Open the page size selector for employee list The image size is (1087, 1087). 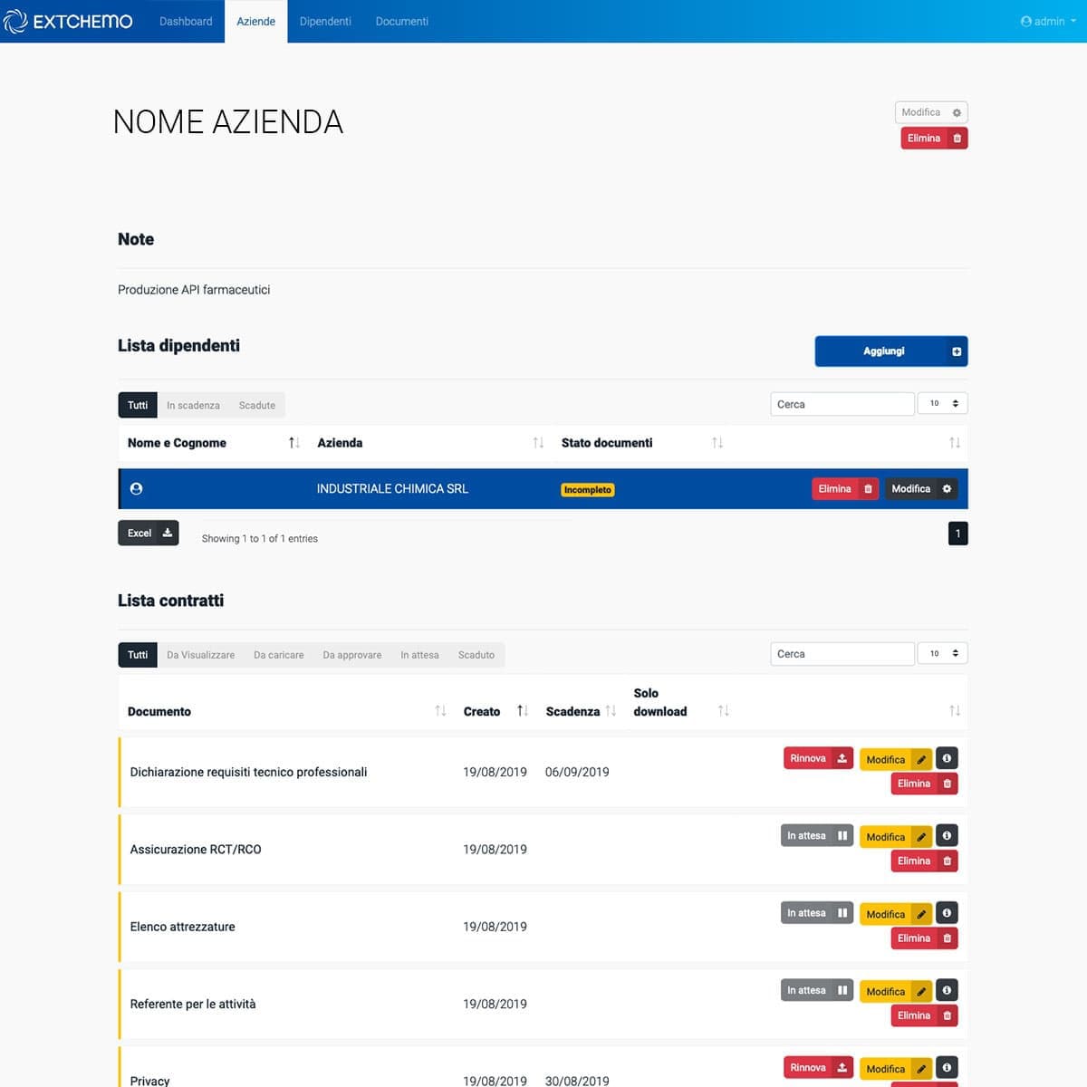[x=943, y=404]
